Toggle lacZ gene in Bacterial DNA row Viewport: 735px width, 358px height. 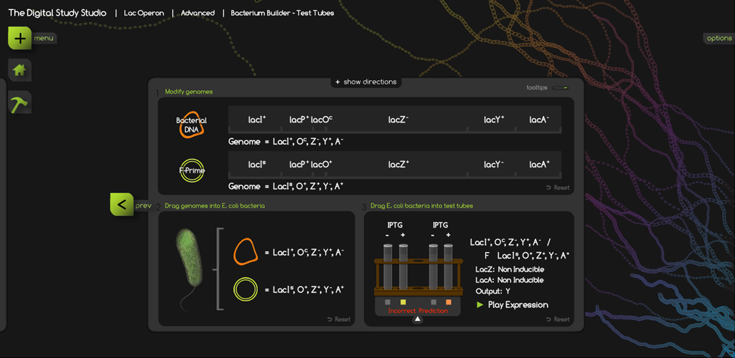coord(398,120)
